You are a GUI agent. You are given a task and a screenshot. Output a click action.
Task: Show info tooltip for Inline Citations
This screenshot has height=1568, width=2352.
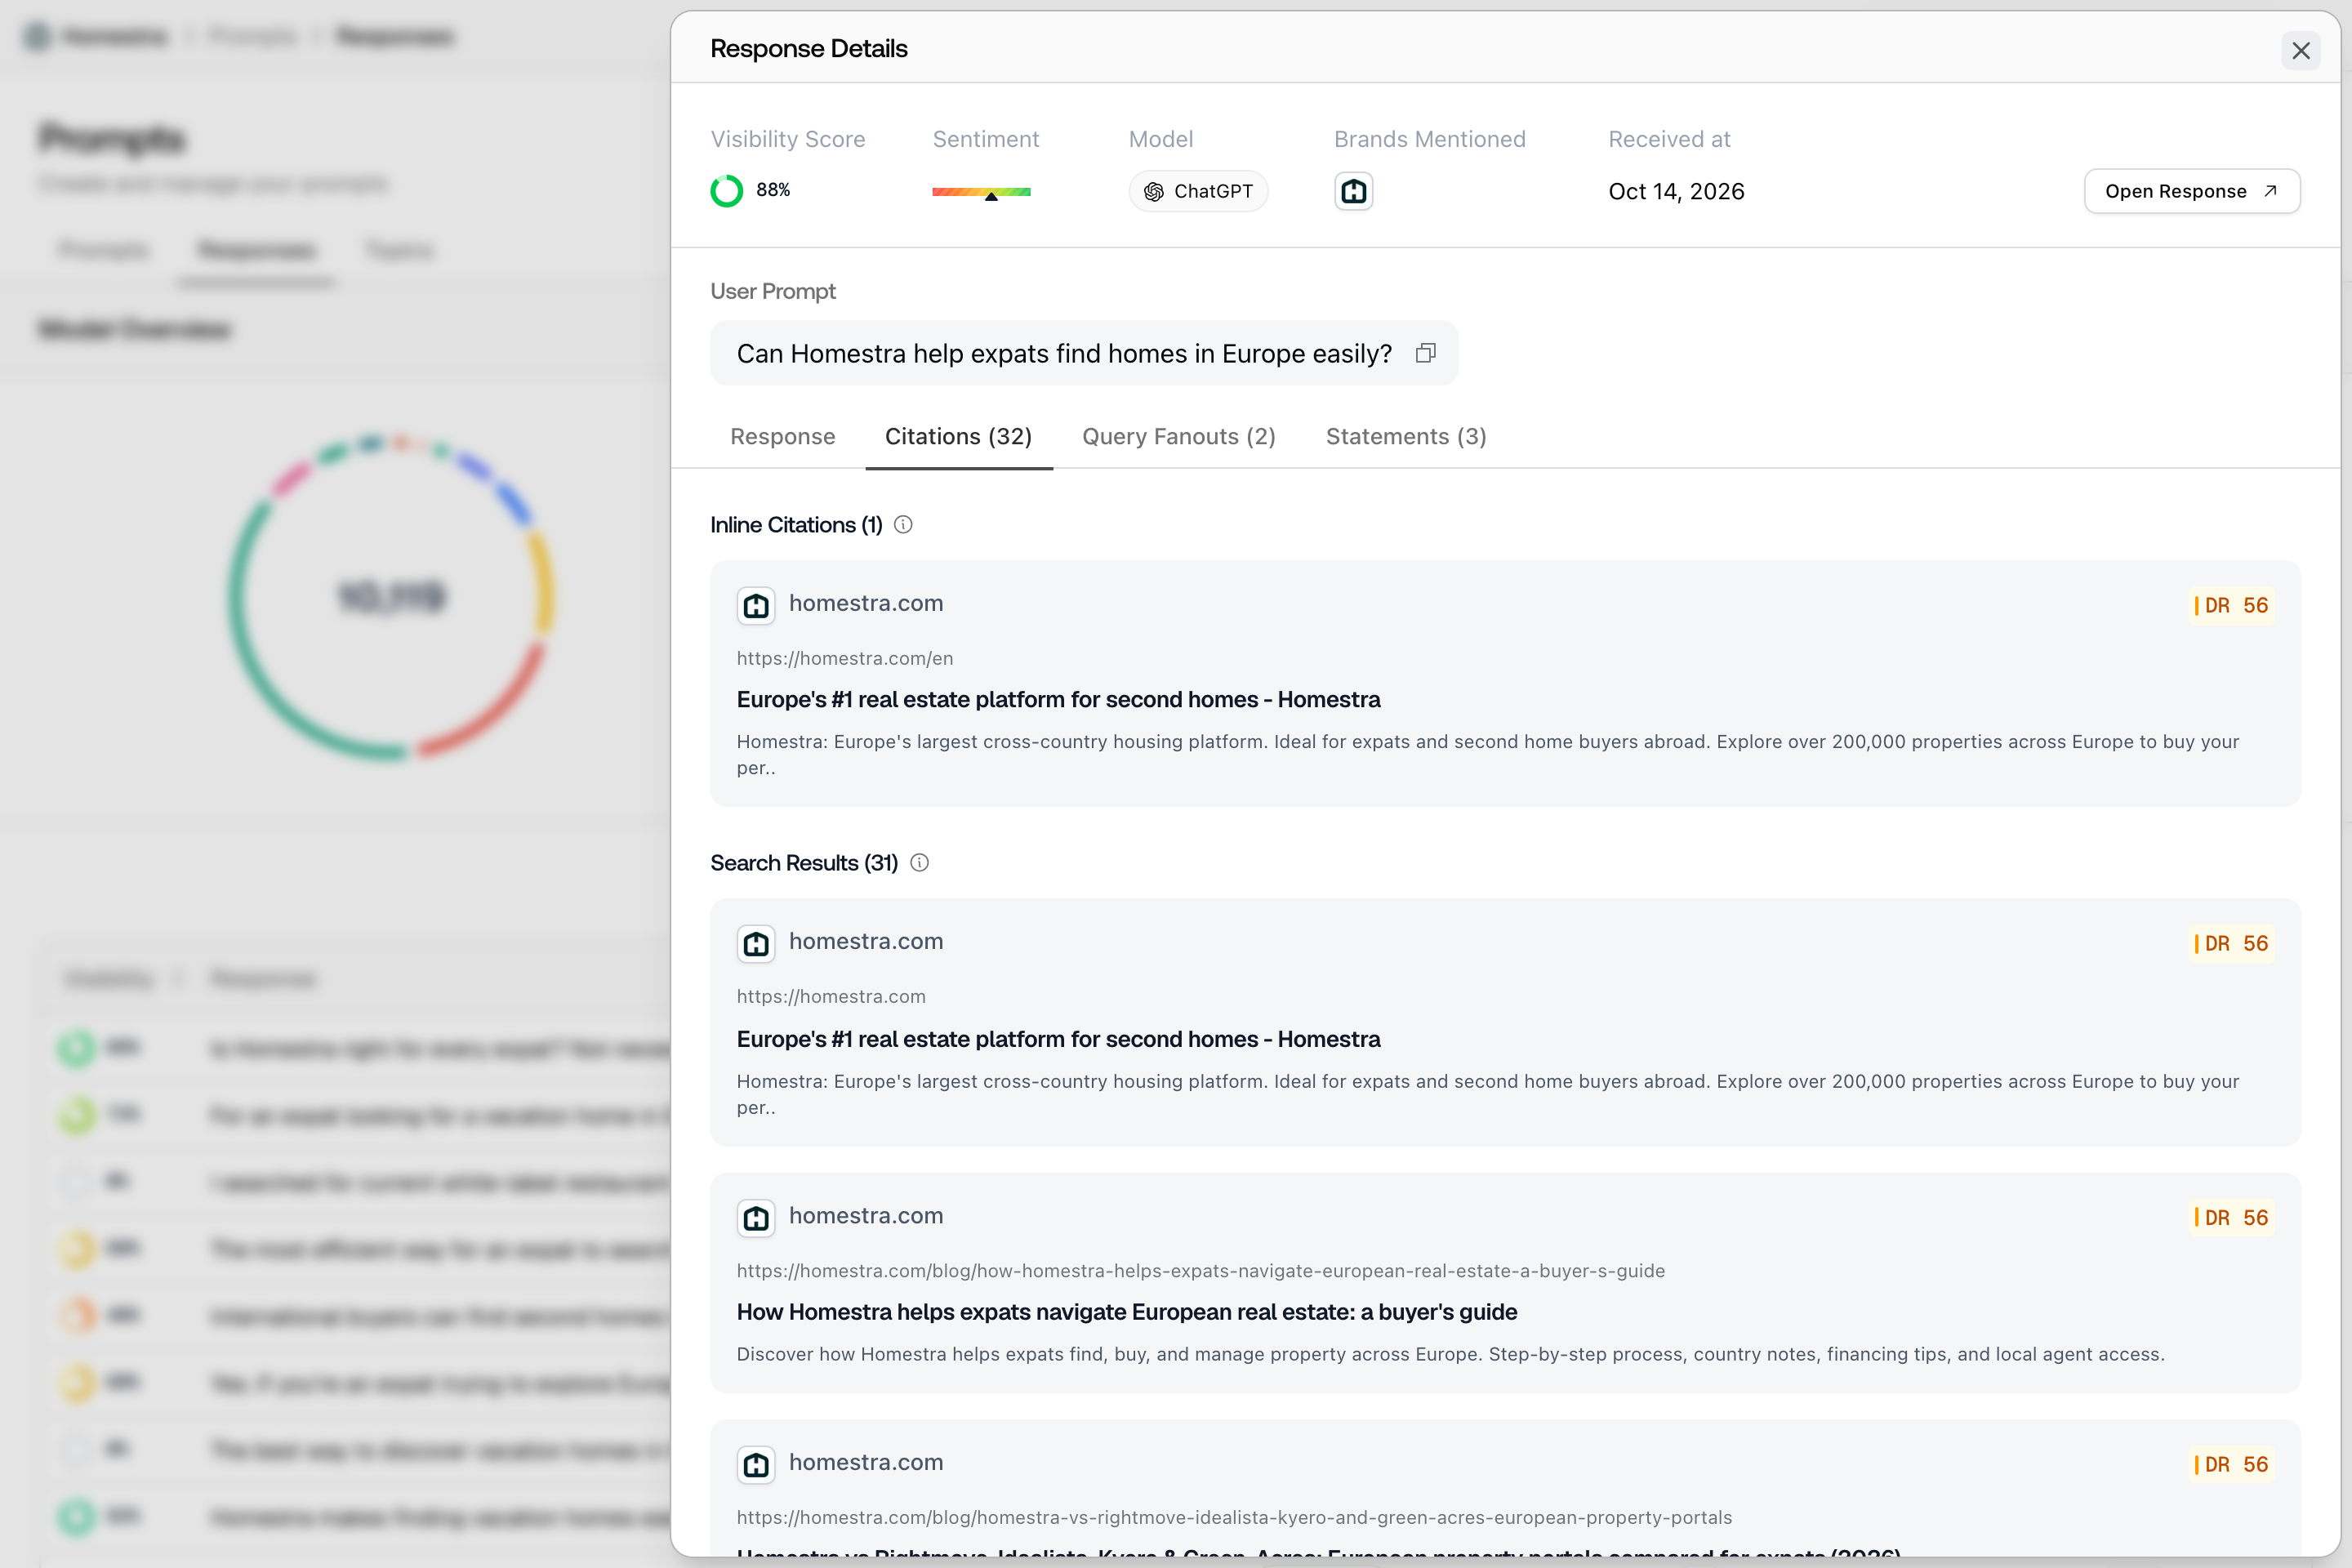tap(903, 525)
